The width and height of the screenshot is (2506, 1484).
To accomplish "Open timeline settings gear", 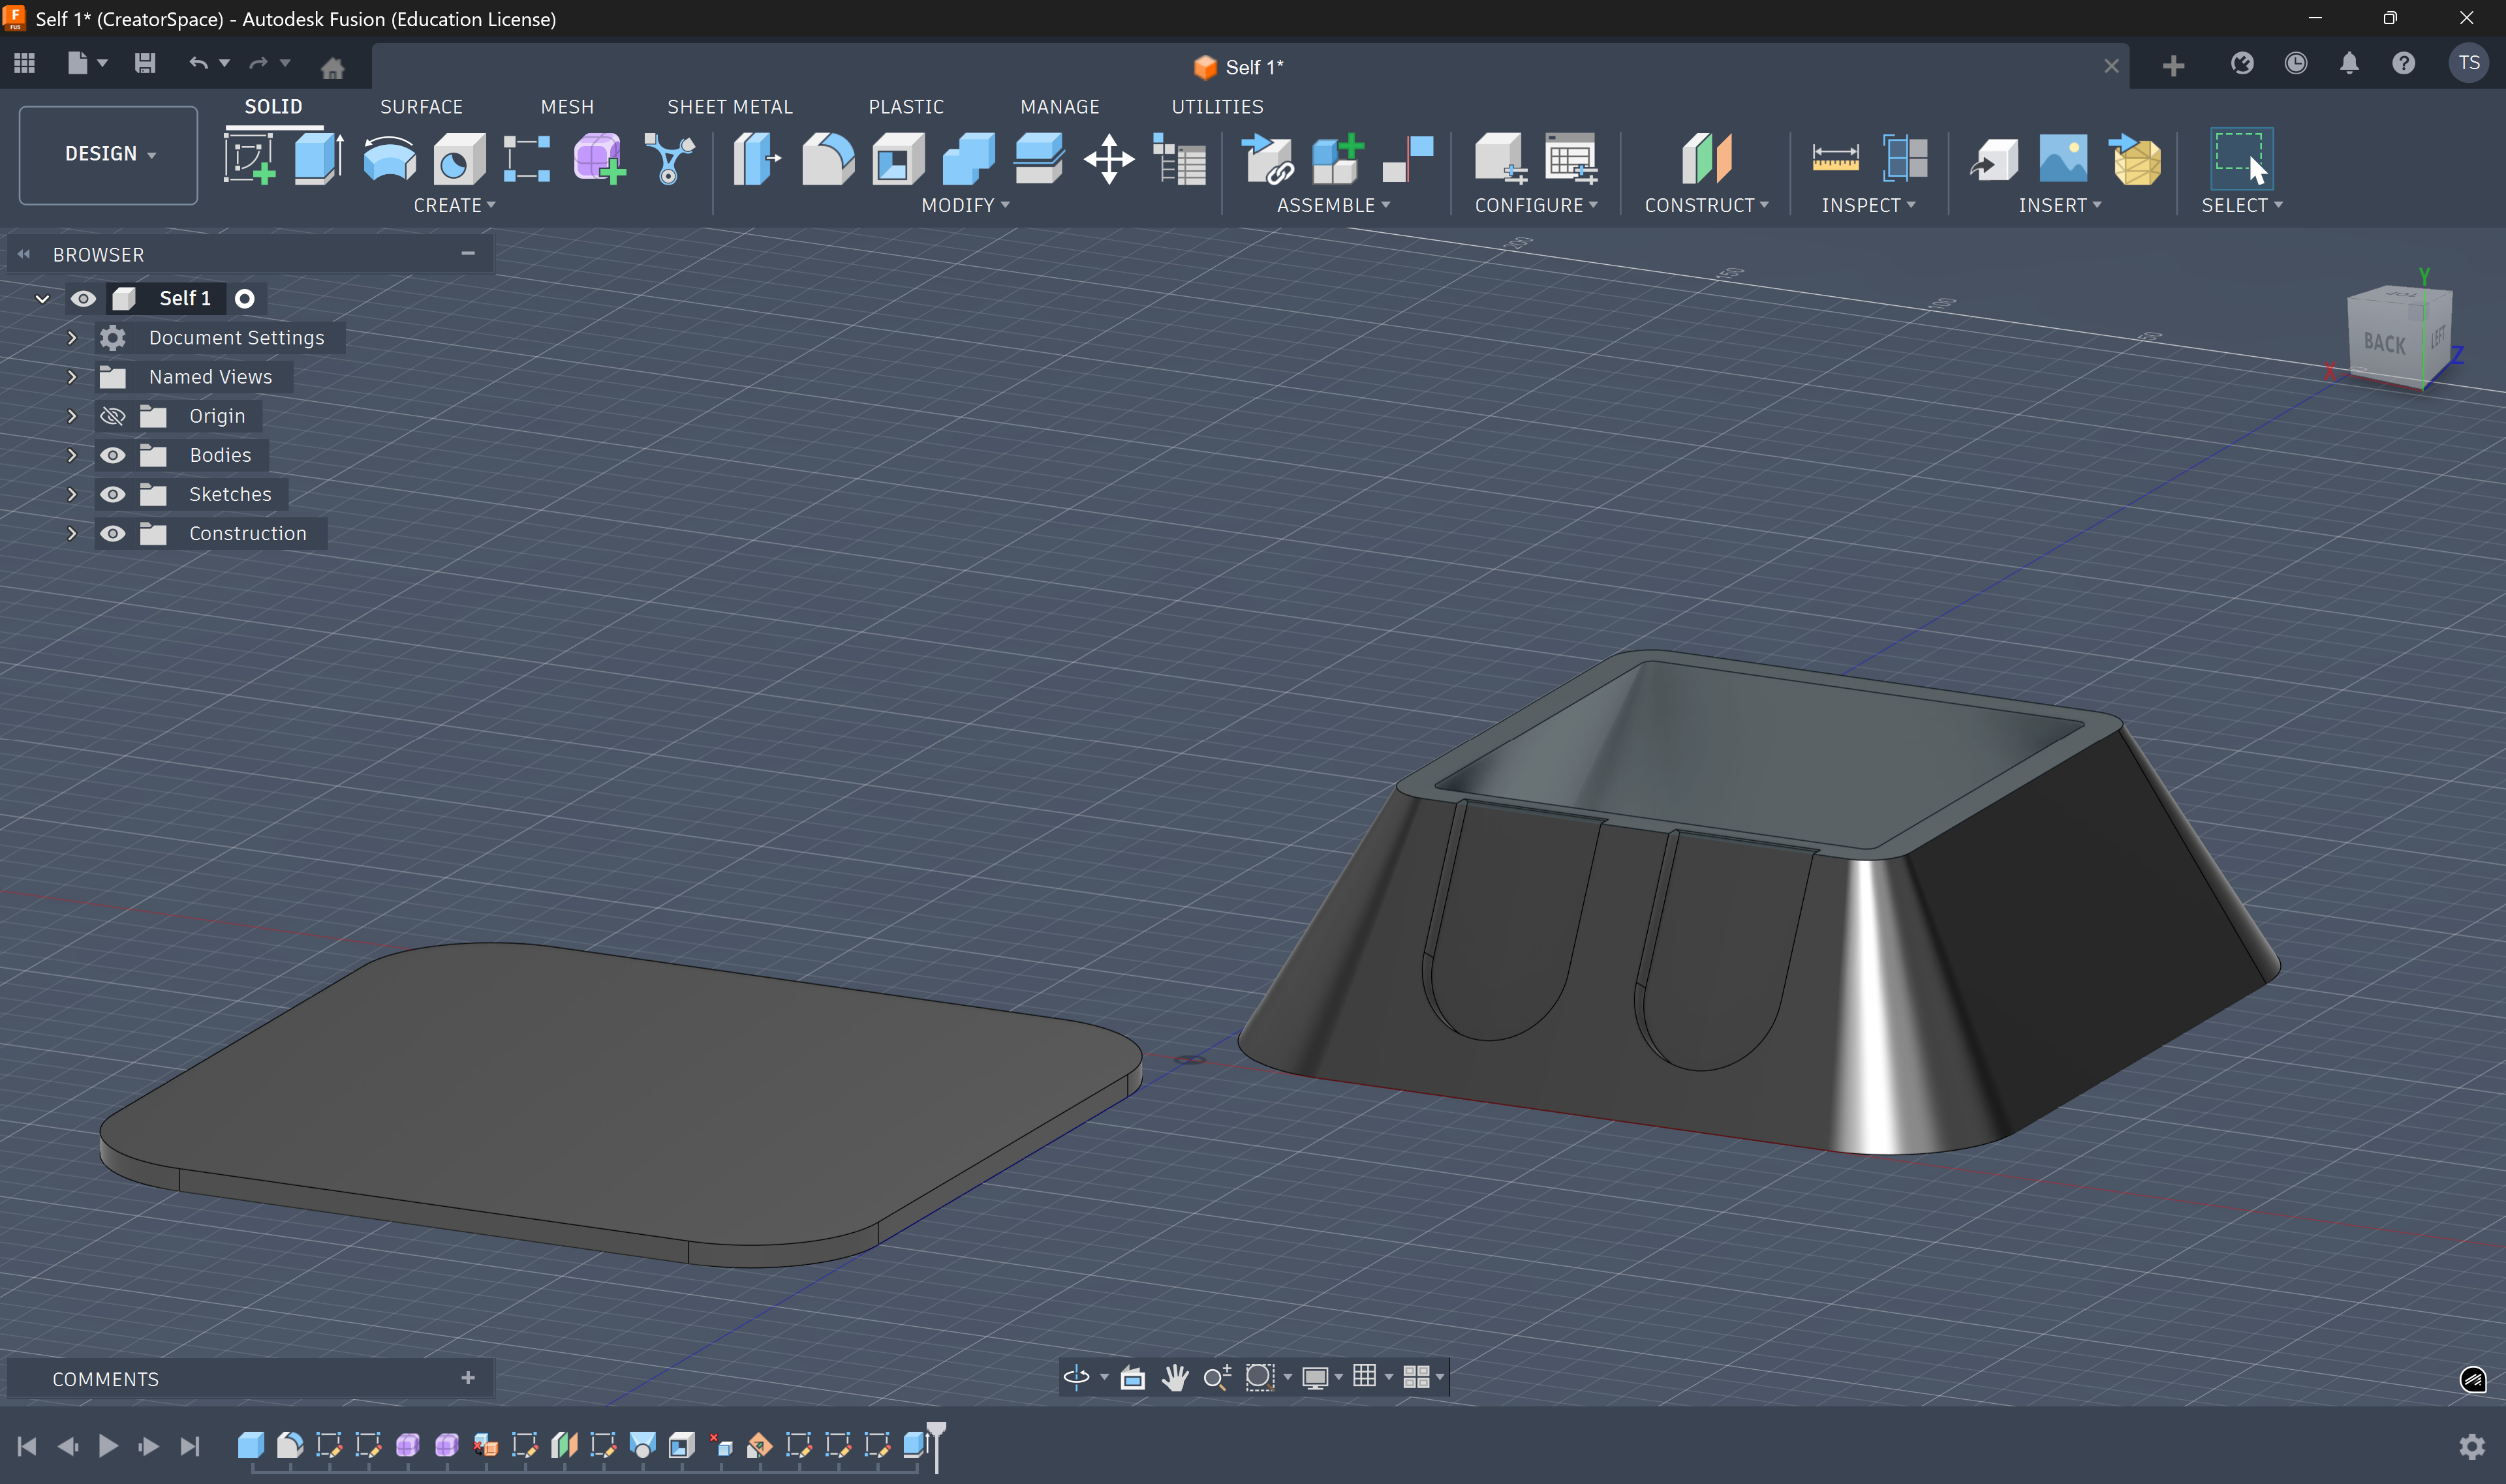I will point(2471,1446).
